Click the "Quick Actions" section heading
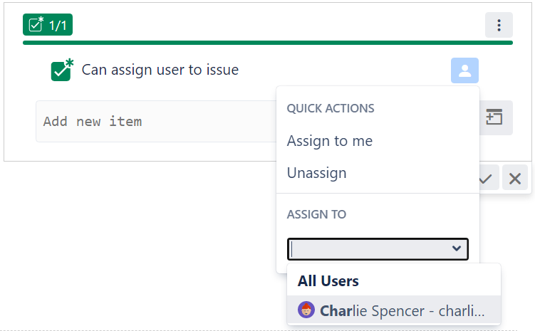Image resolution: width=535 pixels, height=331 pixels. [x=331, y=109]
